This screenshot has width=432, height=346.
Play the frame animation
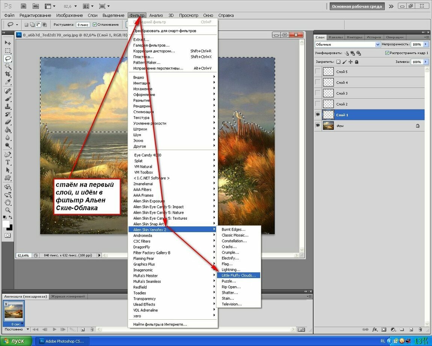coord(54,329)
